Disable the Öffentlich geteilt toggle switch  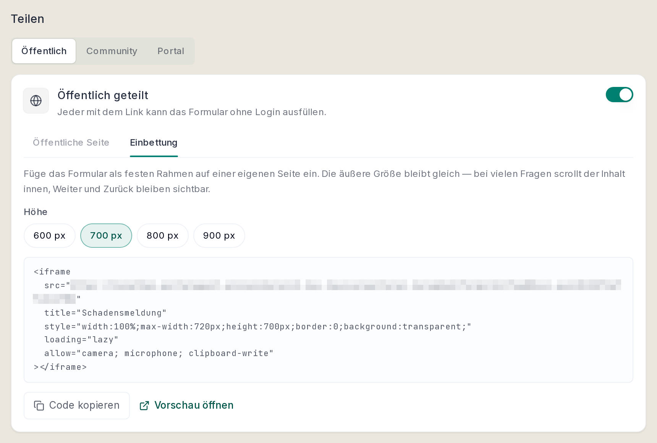pos(619,95)
